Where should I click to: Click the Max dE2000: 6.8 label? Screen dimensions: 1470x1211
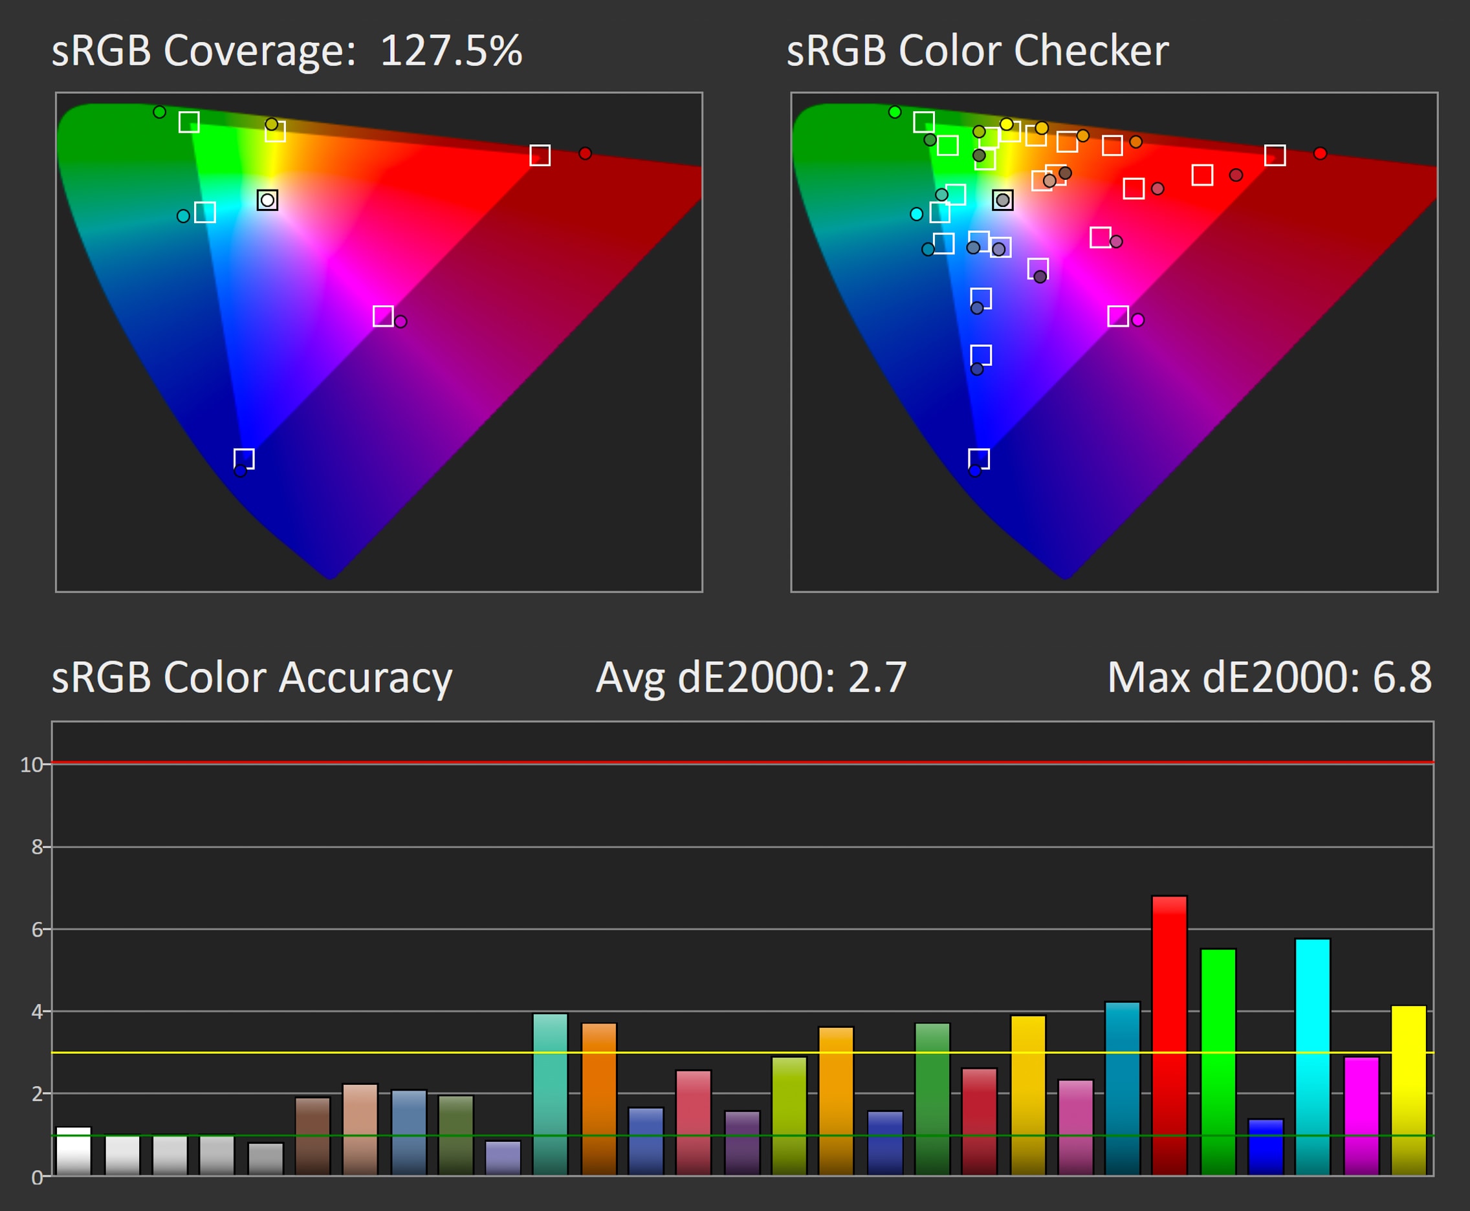[x=1269, y=677]
